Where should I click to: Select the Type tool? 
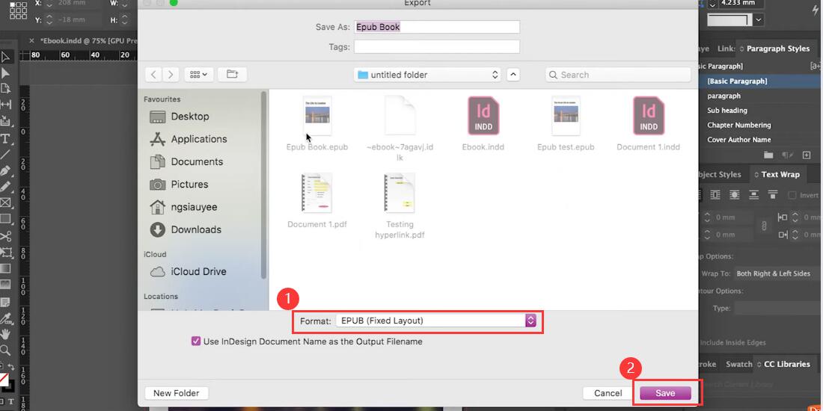[5, 138]
